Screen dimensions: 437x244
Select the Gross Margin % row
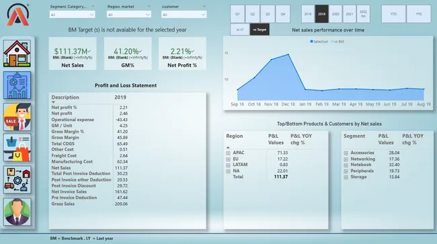(89, 132)
